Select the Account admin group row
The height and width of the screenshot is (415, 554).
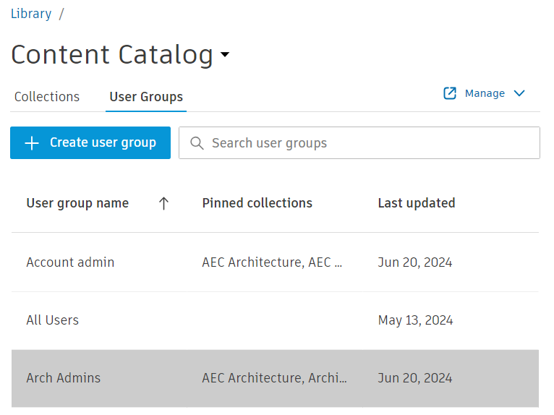70,262
